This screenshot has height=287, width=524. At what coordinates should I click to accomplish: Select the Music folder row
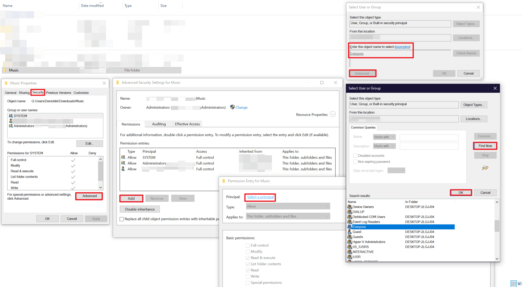click(x=92, y=70)
